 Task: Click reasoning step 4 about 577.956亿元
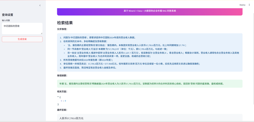pyautogui.click(x=131, y=64)
